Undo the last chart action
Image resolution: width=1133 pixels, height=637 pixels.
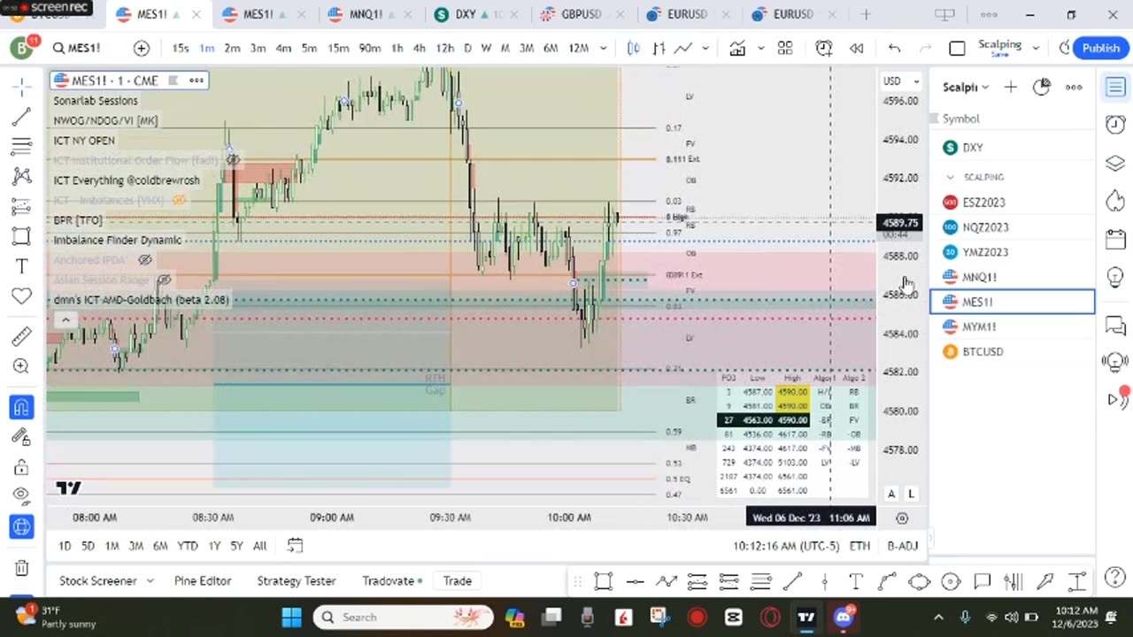click(x=895, y=48)
